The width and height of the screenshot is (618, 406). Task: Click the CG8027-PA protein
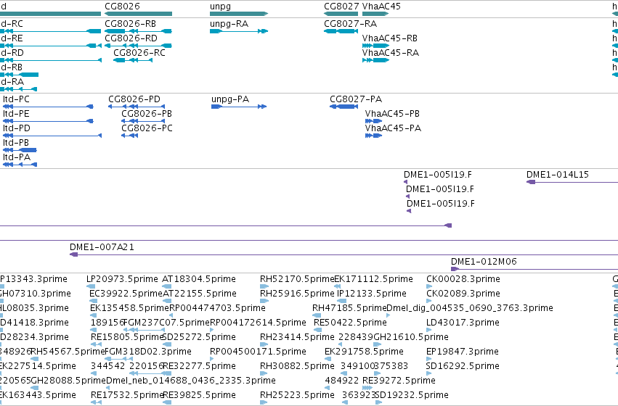click(x=356, y=99)
